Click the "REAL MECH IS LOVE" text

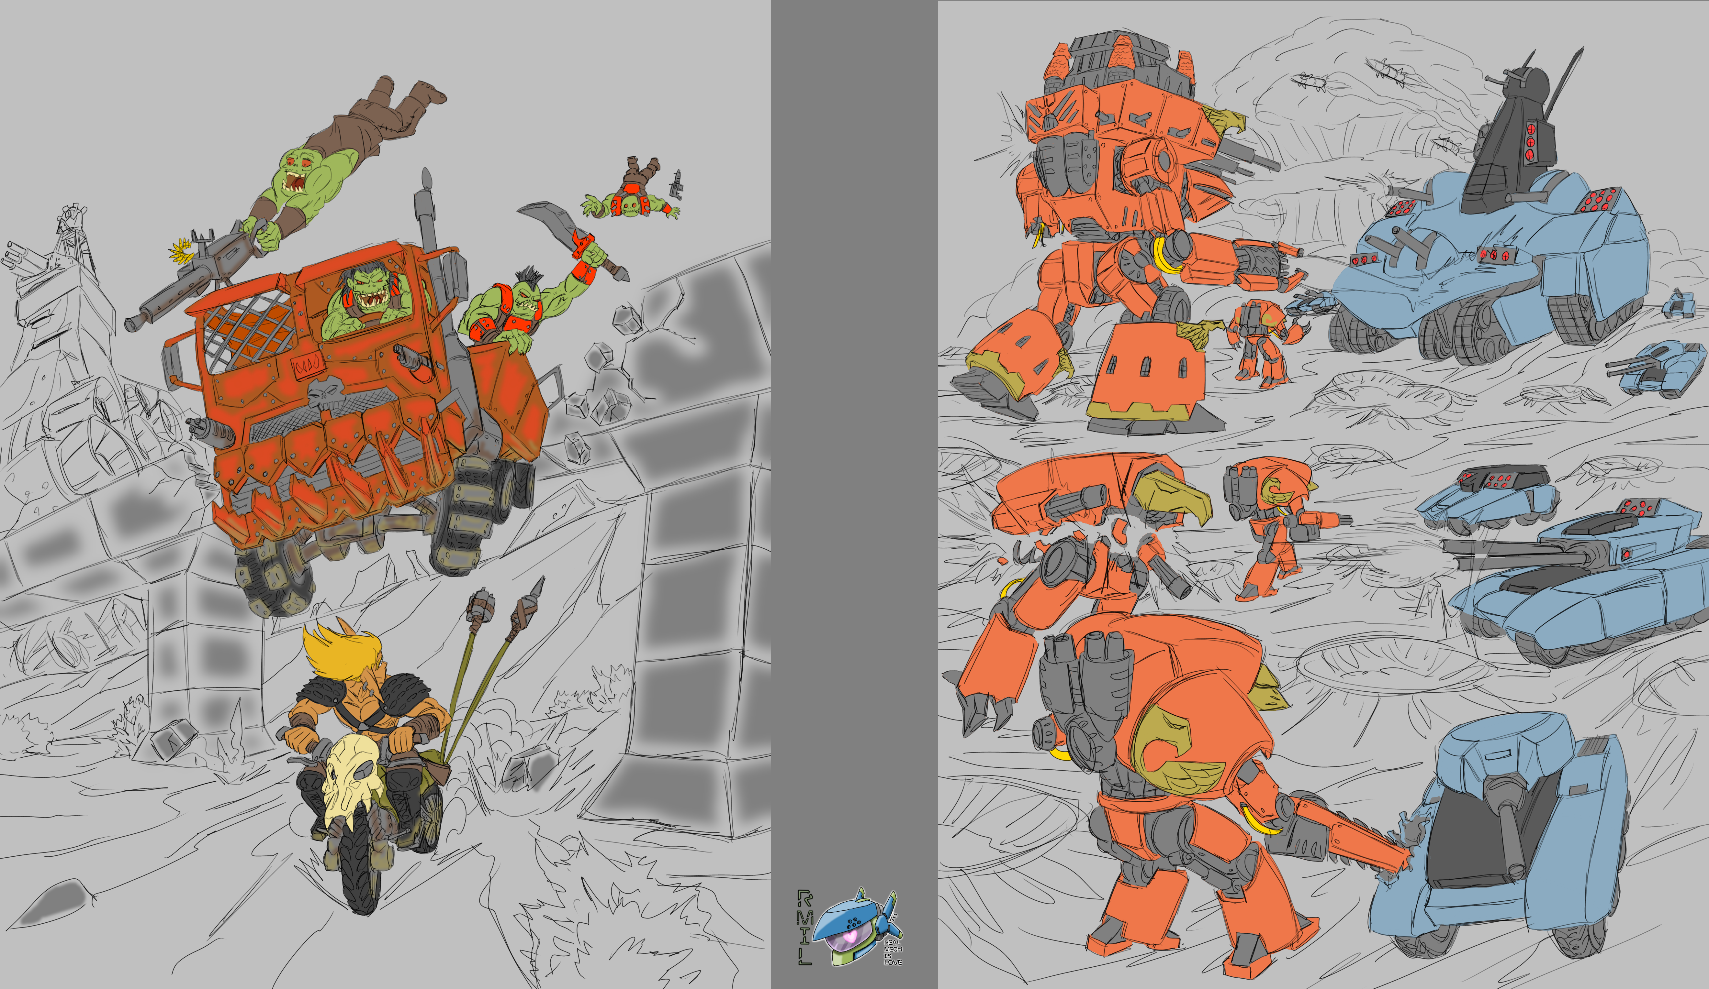click(893, 952)
